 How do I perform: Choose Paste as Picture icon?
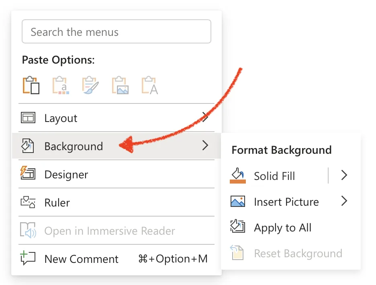pyautogui.click(x=120, y=85)
